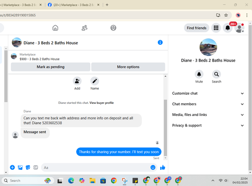Click the chat scrollbar down arrow
252x186 pixels.
[165, 158]
